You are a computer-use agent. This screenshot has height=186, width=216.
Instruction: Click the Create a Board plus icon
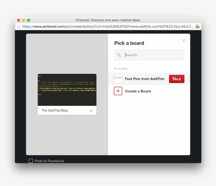click(118, 91)
